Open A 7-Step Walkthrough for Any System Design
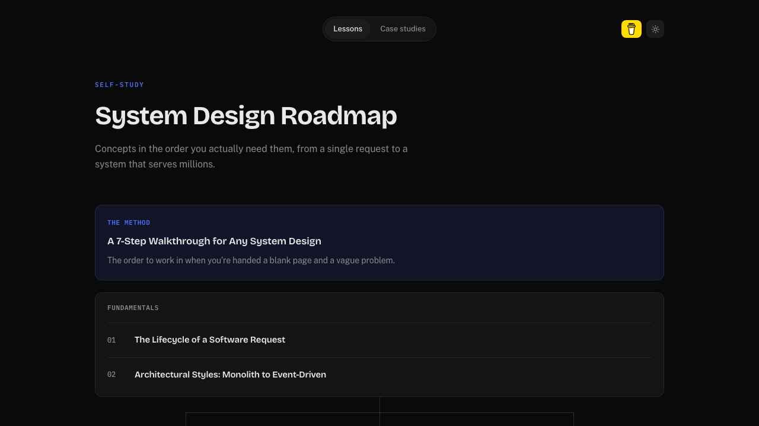759x426 pixels. pyautogui.click(x=379, y=243)
